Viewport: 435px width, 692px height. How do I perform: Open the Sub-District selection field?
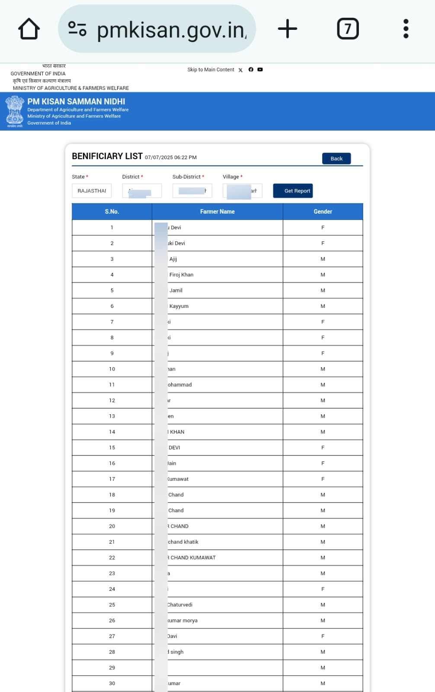192,190
